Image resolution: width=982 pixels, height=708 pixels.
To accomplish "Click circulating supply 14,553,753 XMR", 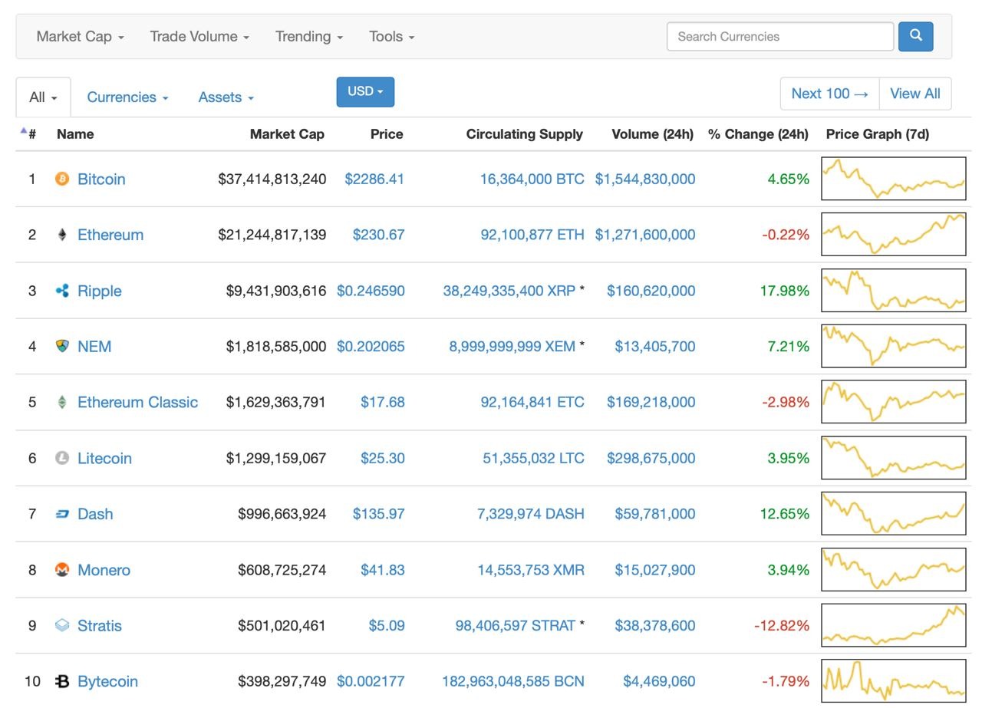I will tap(531, 570).
